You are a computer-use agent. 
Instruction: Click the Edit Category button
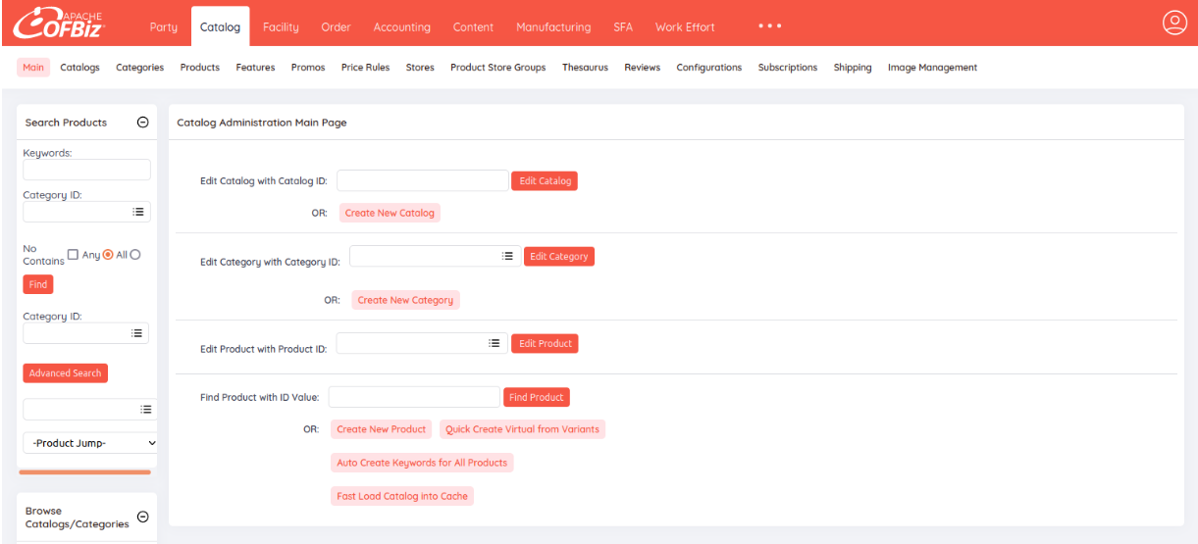(x=559, y=257)
